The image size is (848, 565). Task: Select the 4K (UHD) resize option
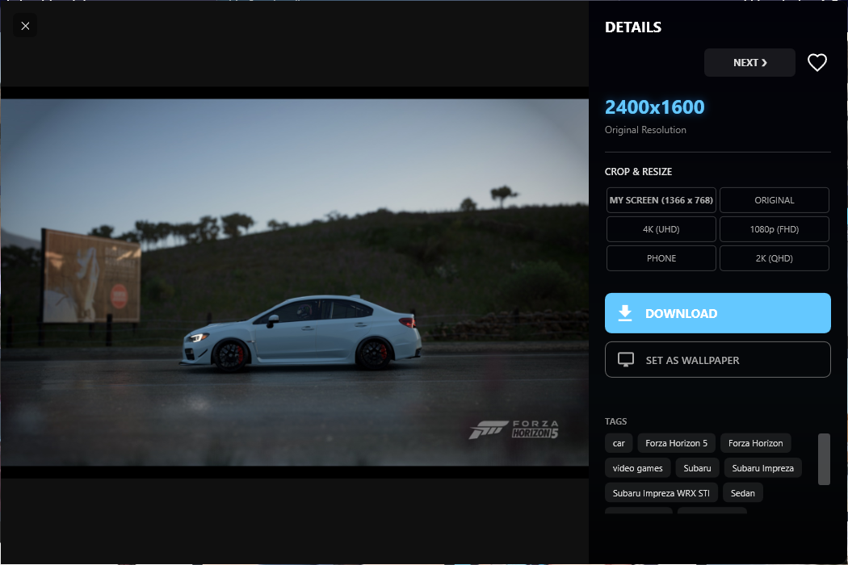(661, 229)
